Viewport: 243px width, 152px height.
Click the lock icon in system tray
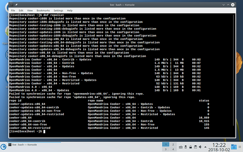(191, 147)
